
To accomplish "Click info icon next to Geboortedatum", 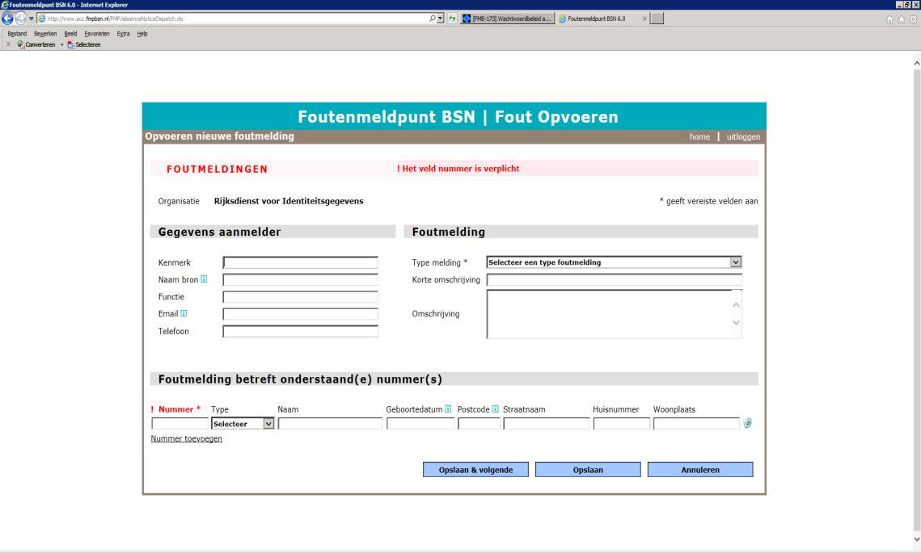I will 448,408.
